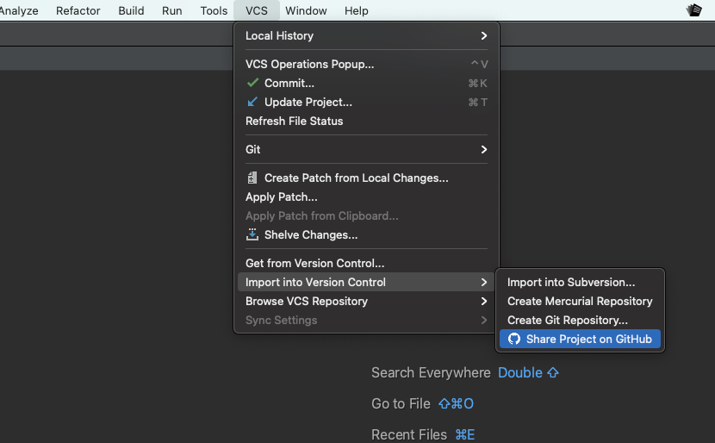Choose Create Git Repository...

pyautogui.click(x=580, y=321)
